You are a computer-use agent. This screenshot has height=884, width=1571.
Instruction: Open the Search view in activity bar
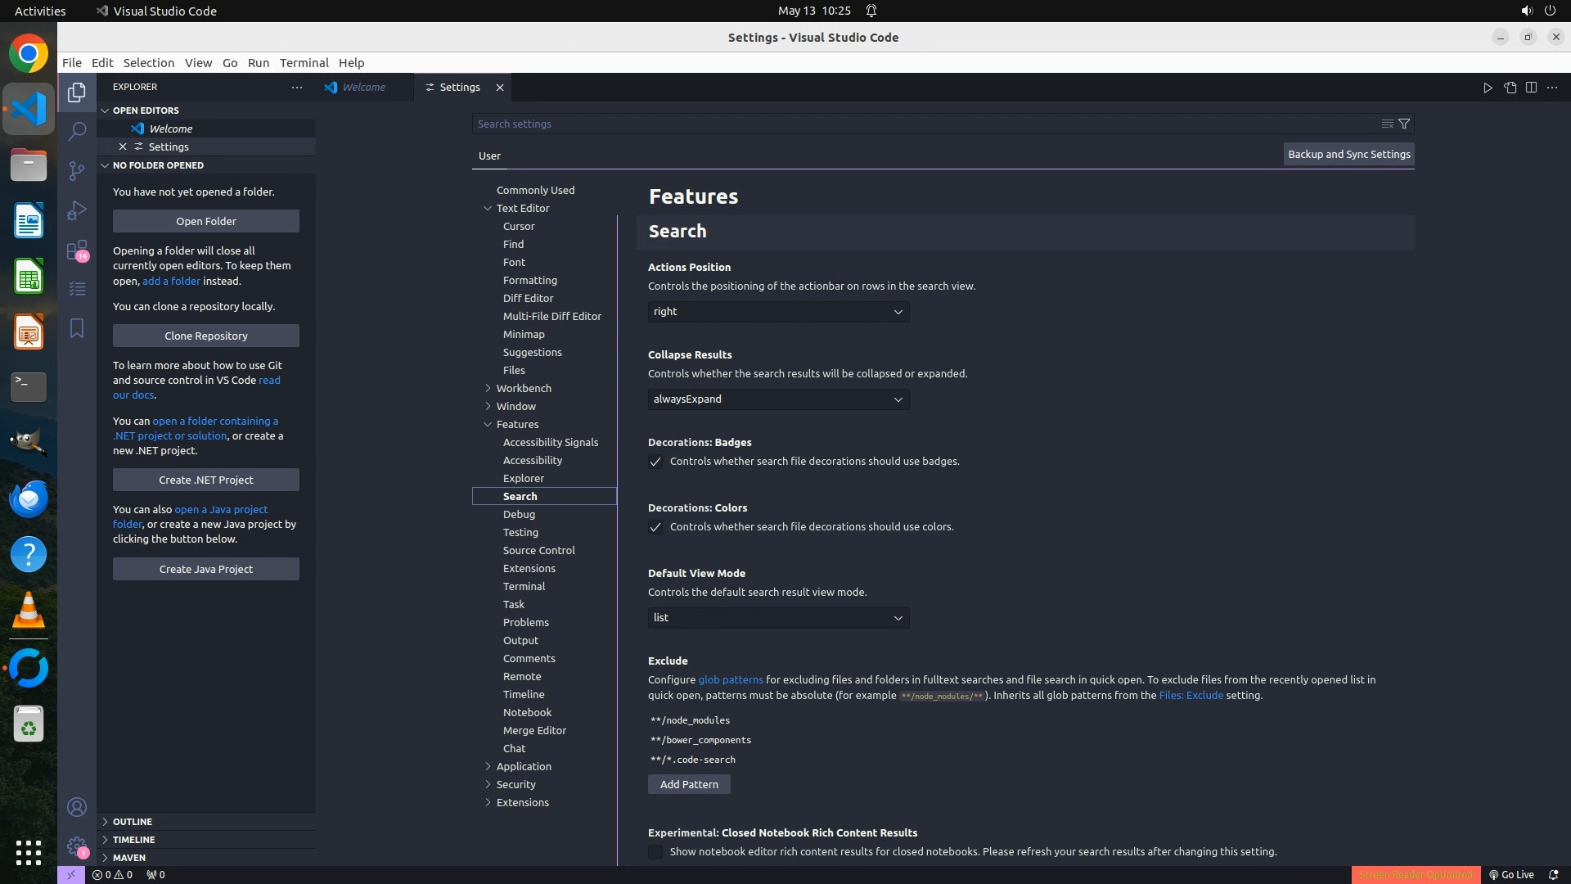click(x=77, y=131)
